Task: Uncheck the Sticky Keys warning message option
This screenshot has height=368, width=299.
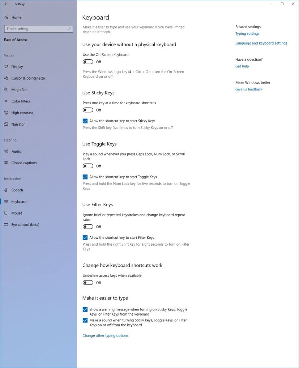Action: [85, 309]
